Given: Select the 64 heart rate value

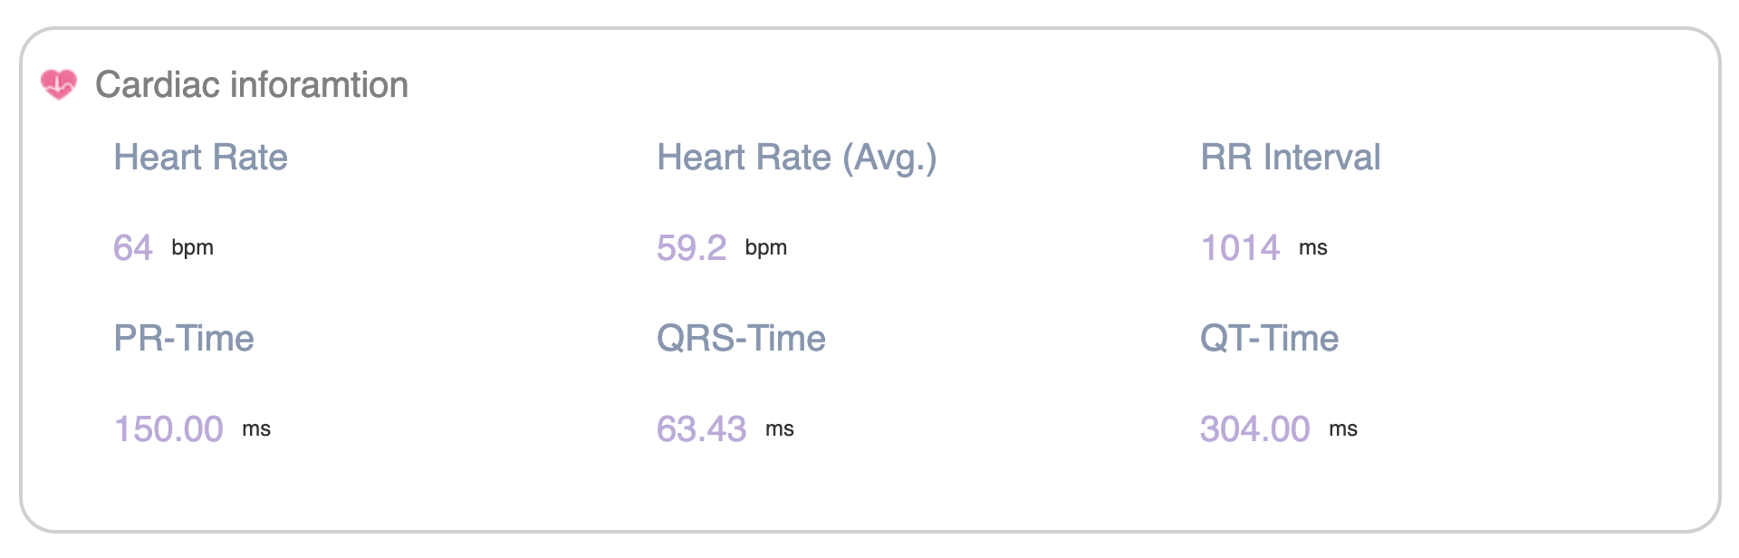Looking at the screenshot, I should (133, 247).
